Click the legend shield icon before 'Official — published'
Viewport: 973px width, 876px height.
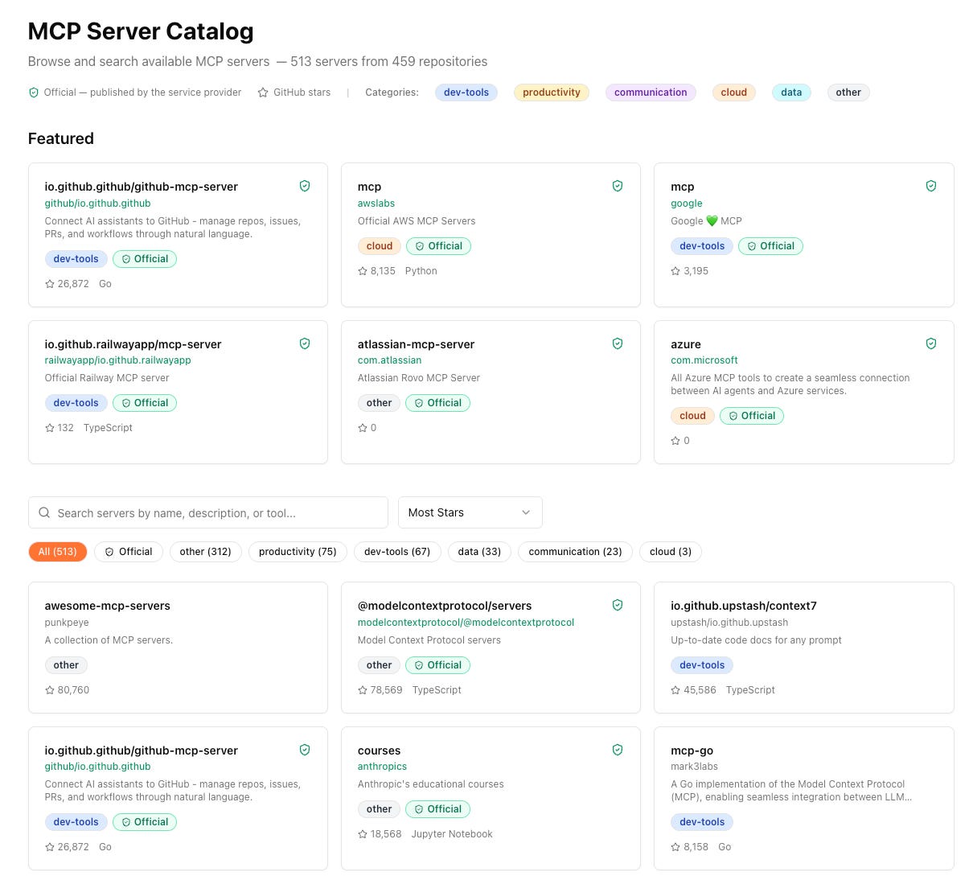(x=34, y=93)
